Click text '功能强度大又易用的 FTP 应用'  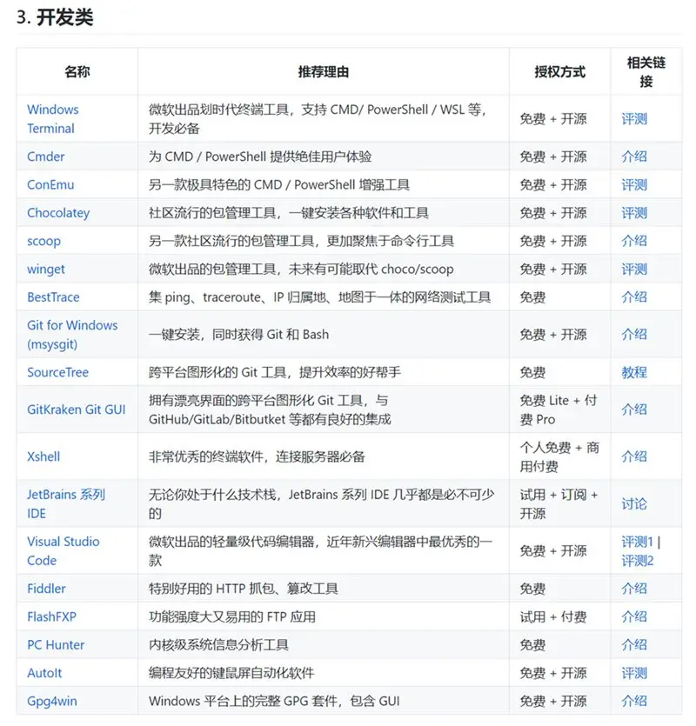point(231,616)
